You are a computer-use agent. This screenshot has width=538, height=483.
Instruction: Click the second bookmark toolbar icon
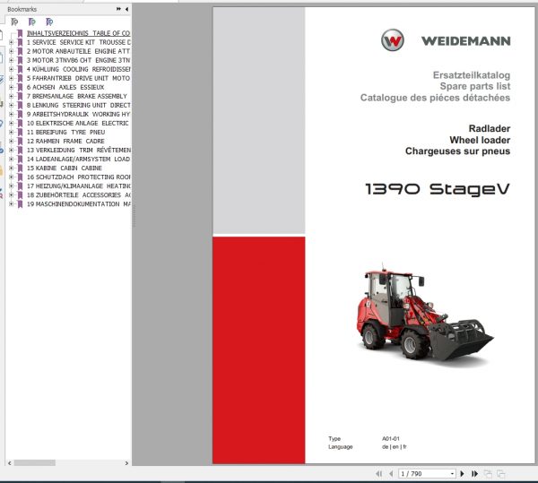(x=32, y=22)
